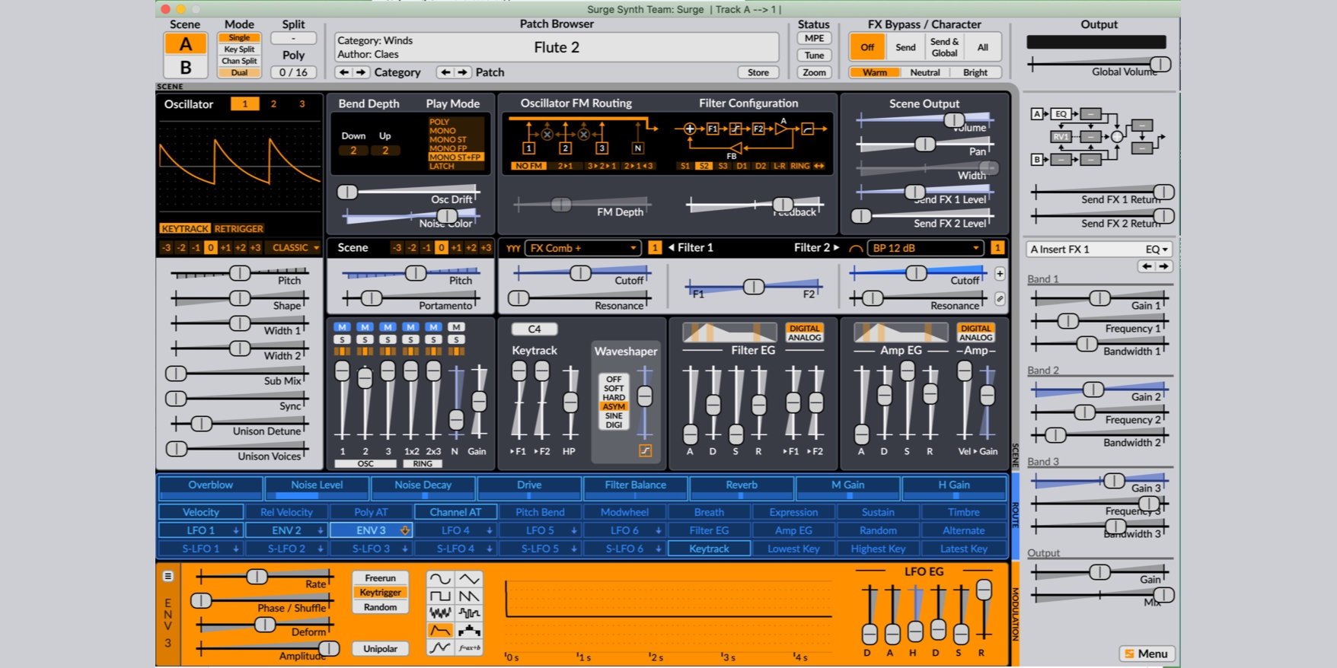
Task: Click the next patch arrow
Action: [x=462, y=72]
